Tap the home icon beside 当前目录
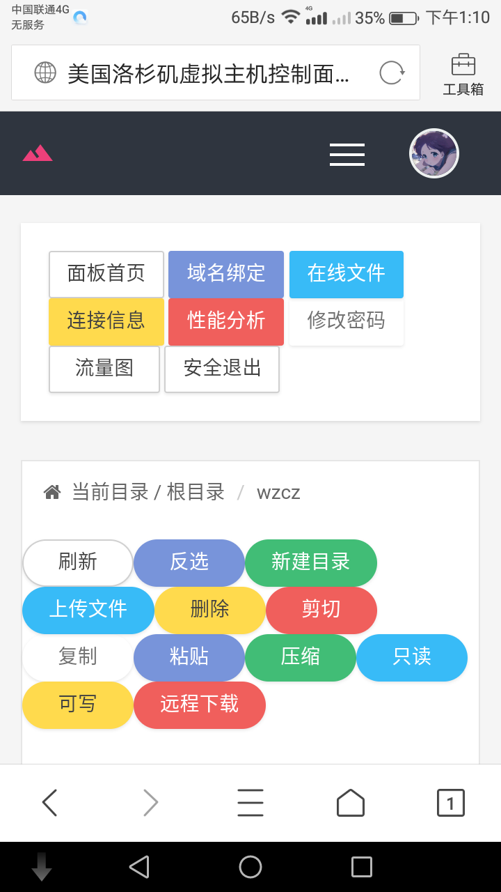501x892 pixels. pyautogui.click(x=52, y=493)
